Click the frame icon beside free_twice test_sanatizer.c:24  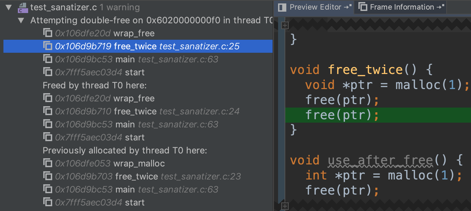(x=47, y=111)
